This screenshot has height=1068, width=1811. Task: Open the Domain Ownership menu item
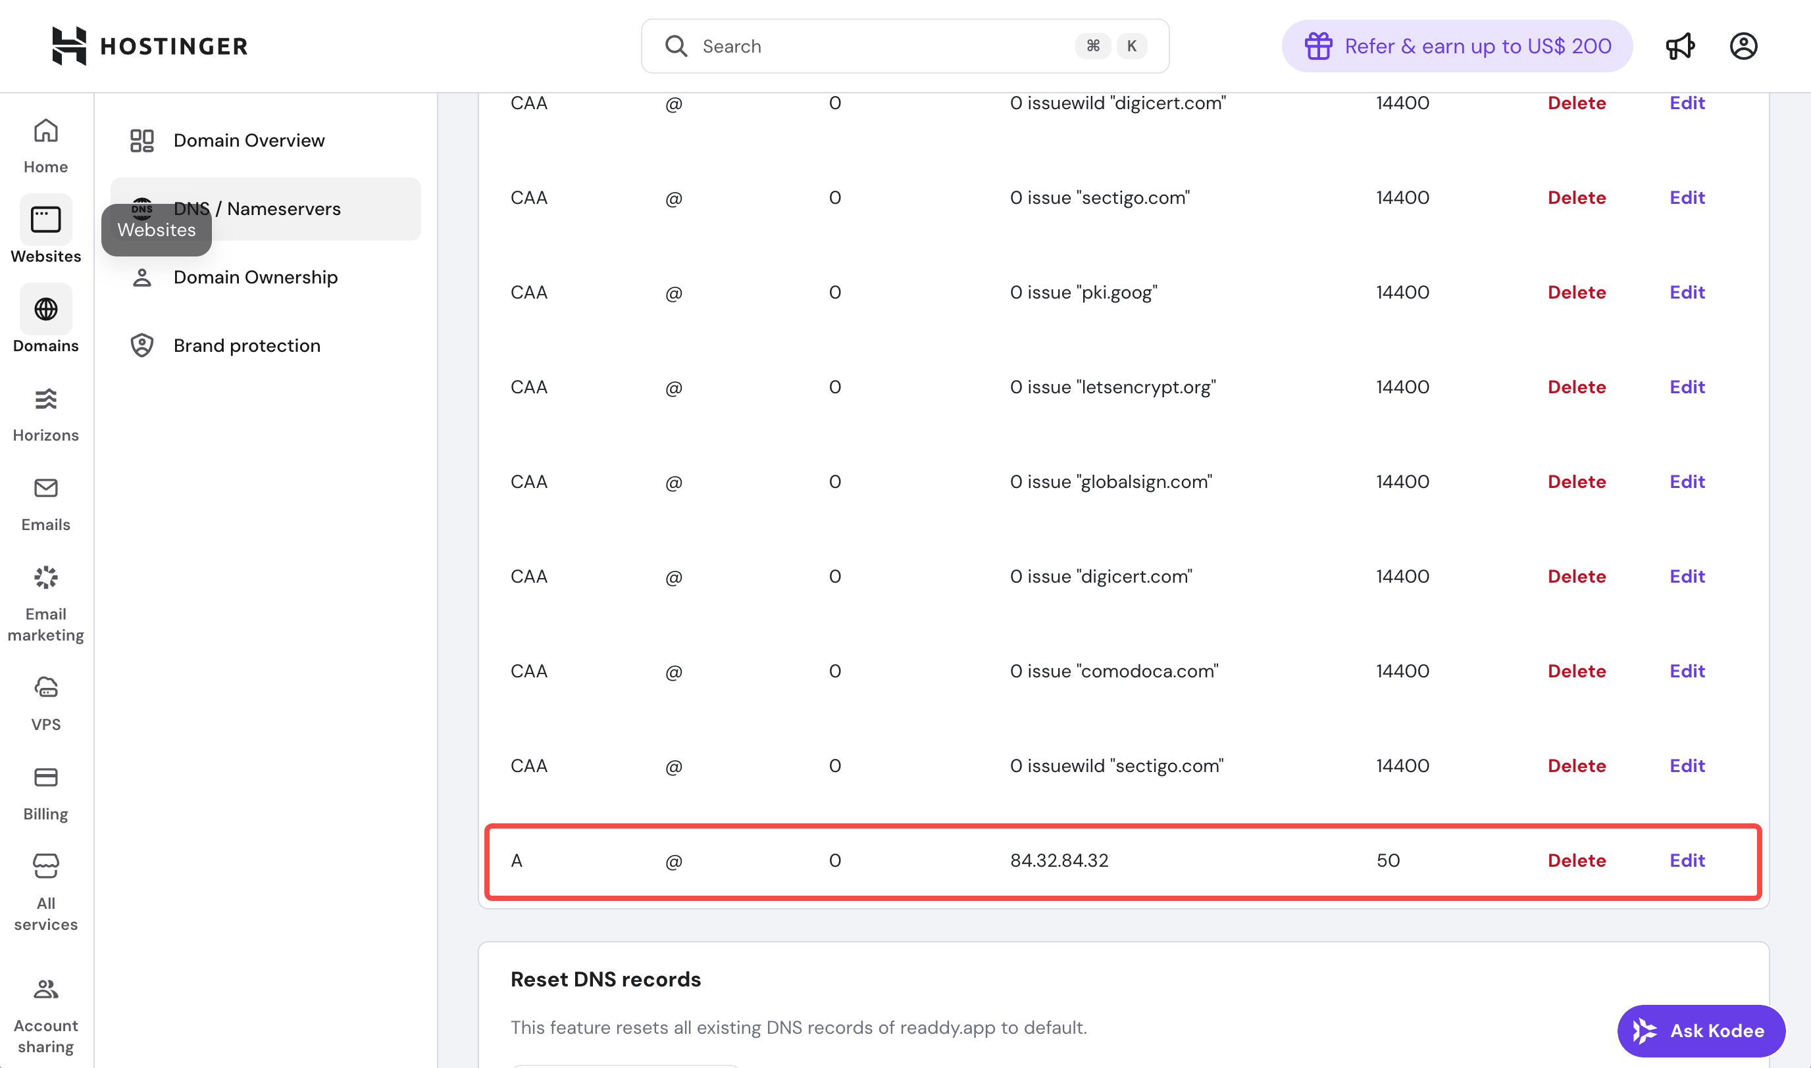coord(255,277)
